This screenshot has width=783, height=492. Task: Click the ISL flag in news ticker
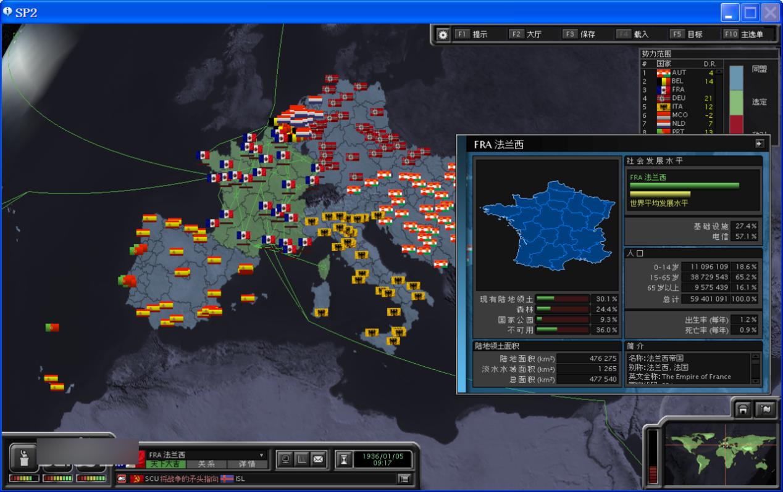pos(227,478)
